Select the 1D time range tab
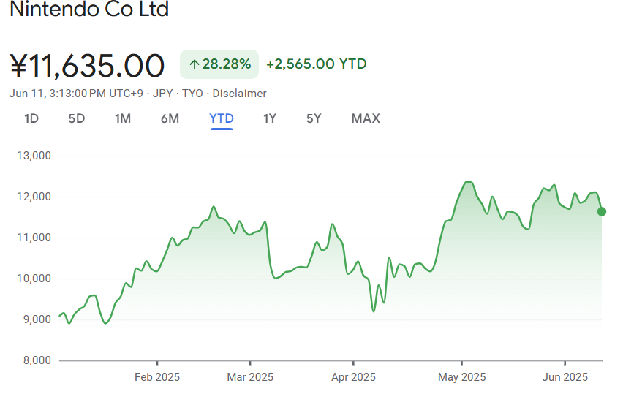The image size is (623, 394). point(31,118)
